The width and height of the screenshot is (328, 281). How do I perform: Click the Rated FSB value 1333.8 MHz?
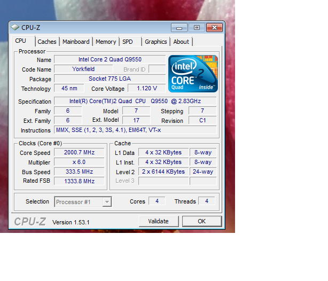(79, 181)
